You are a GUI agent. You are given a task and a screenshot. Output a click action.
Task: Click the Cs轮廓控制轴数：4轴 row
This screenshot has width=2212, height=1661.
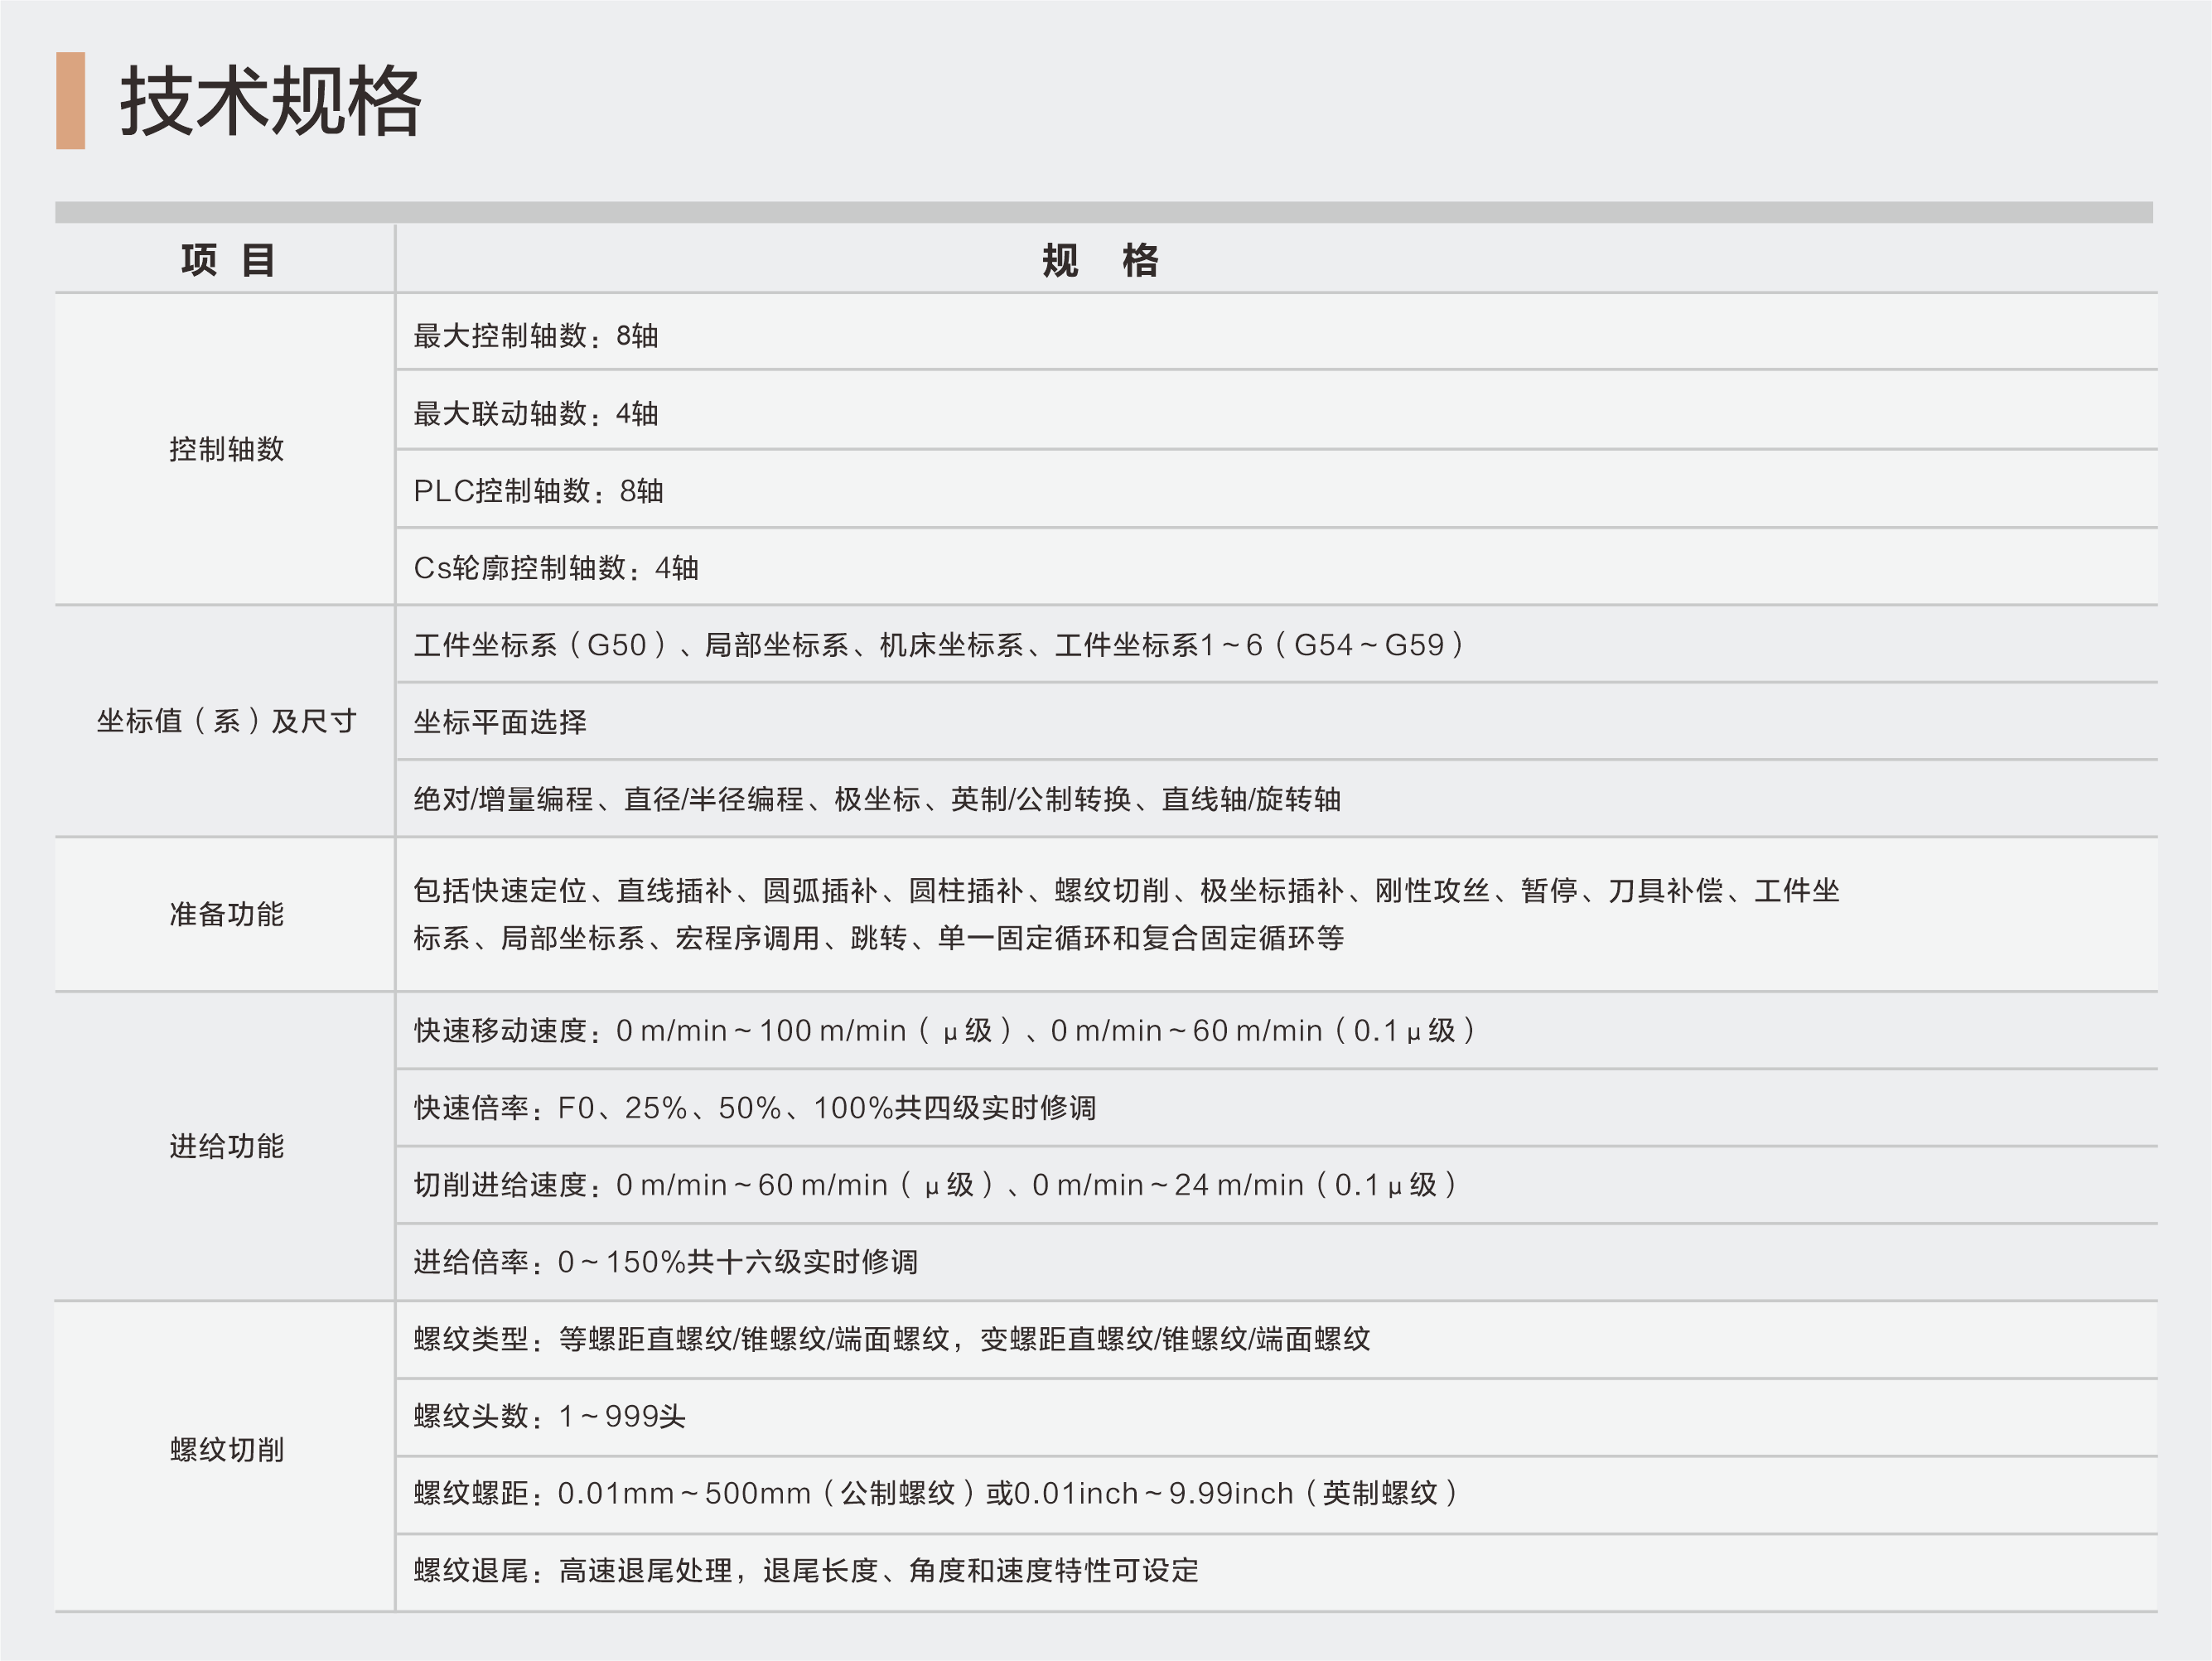click(x=556, y=568)
